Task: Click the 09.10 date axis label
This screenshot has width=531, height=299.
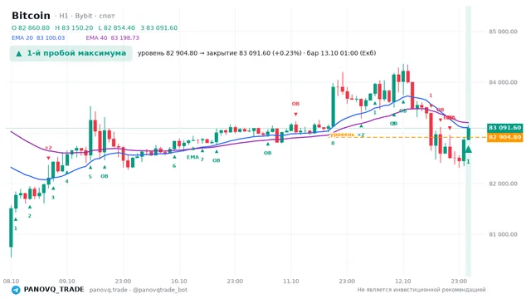Action: (66, 282)
